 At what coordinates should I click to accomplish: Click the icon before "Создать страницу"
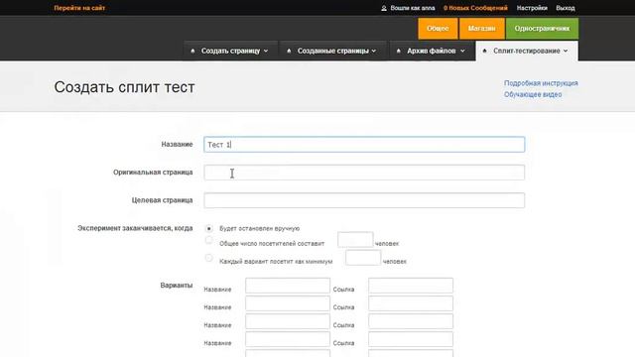pos(192,51)
